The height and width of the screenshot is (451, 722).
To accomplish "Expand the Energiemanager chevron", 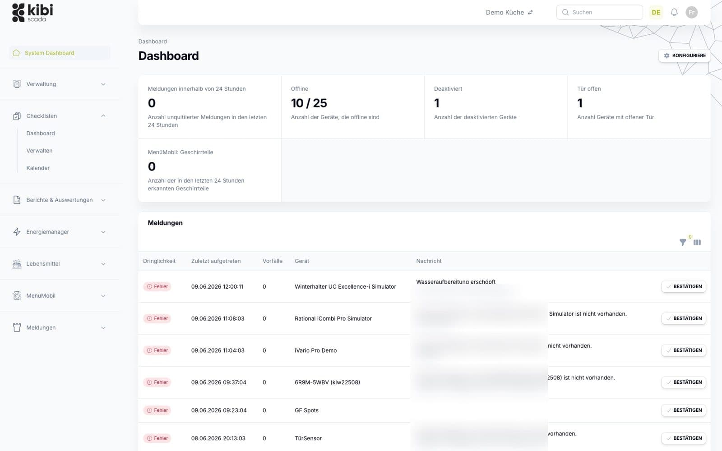I will click(103, 232).
